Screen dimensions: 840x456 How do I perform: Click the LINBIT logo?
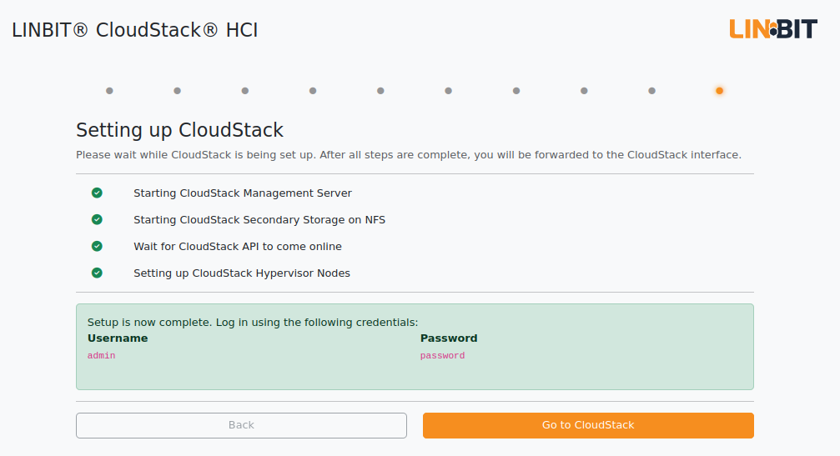click(773, 29)
